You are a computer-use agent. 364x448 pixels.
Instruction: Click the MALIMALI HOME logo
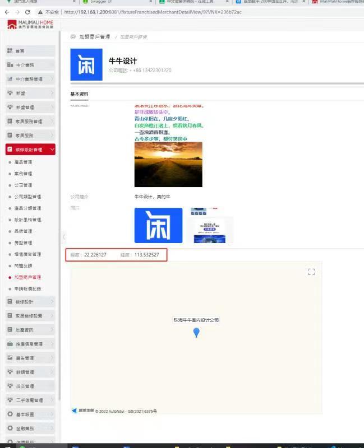coord(30,24)
